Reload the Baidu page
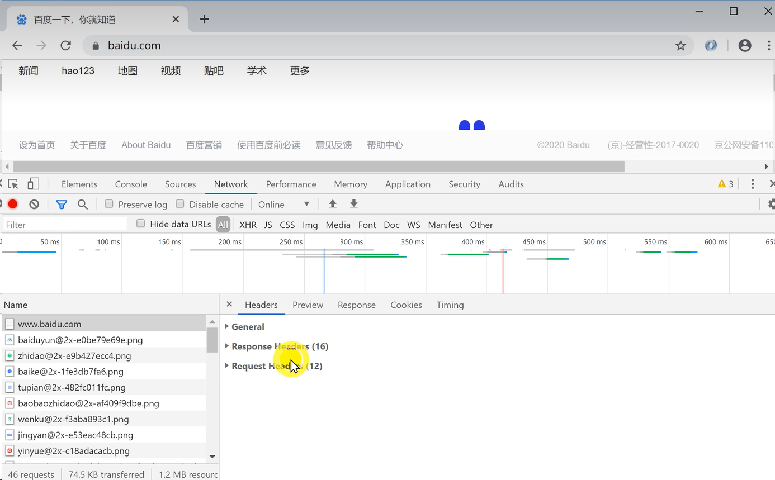The height and width of the screenshot is (480, 775). [x=66, y=46]
